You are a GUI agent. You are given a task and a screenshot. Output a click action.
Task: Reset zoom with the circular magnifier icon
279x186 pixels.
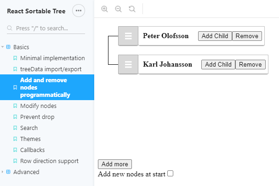(x=132, y=9)
